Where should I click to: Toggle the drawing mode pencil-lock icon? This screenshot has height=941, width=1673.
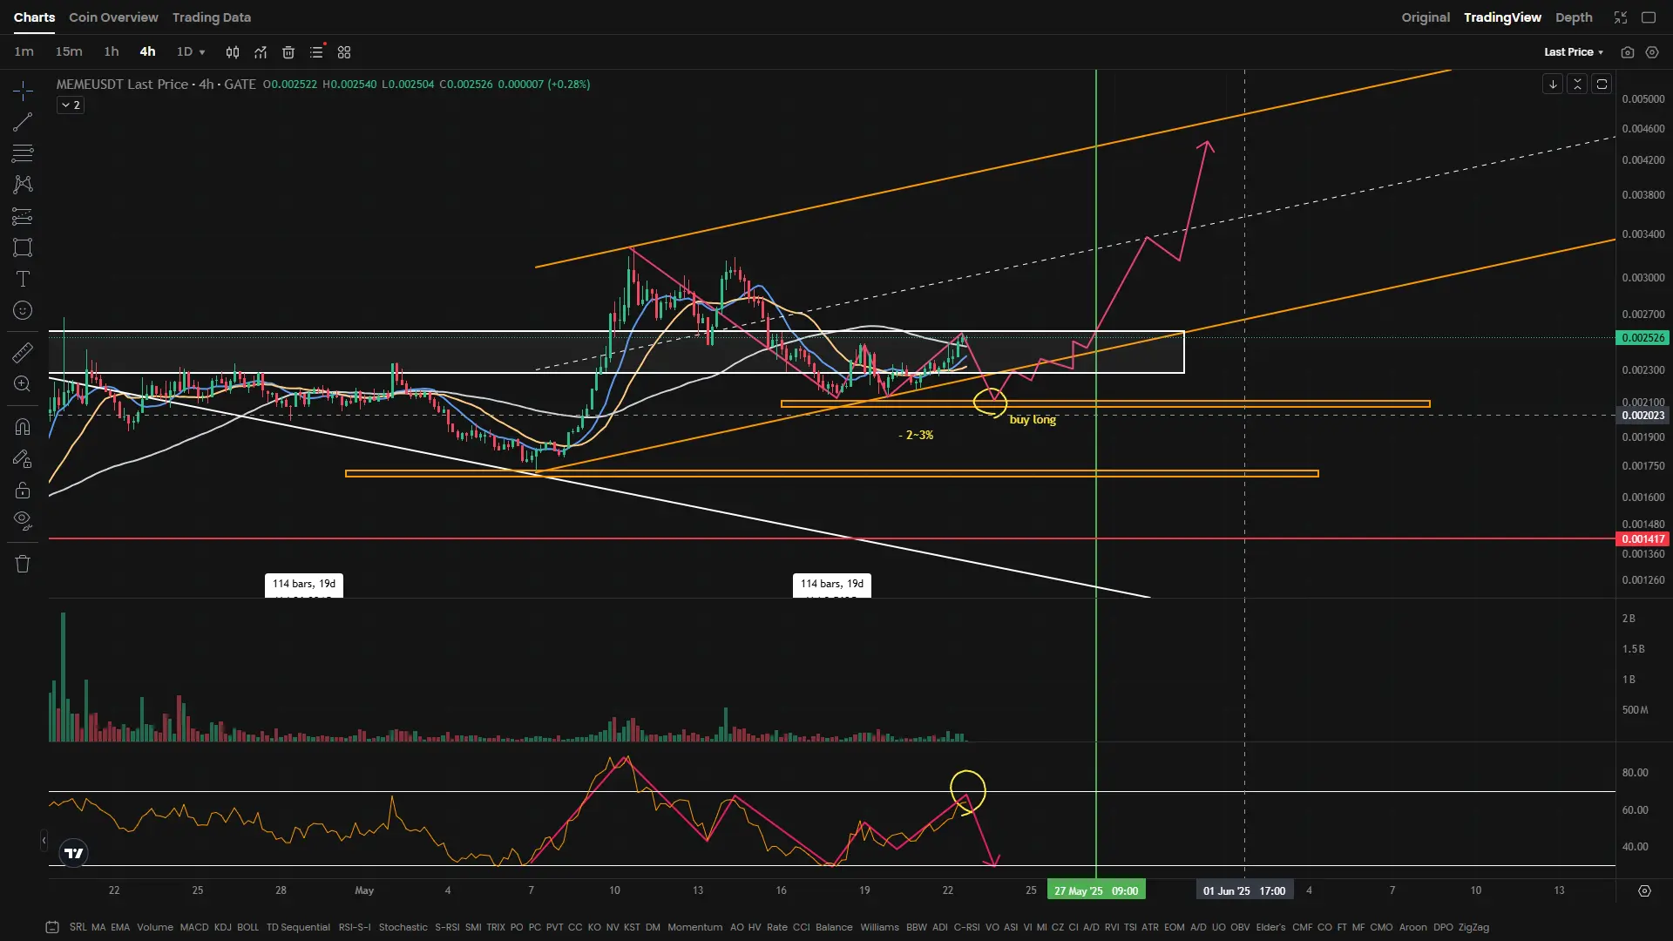point(23,459)
